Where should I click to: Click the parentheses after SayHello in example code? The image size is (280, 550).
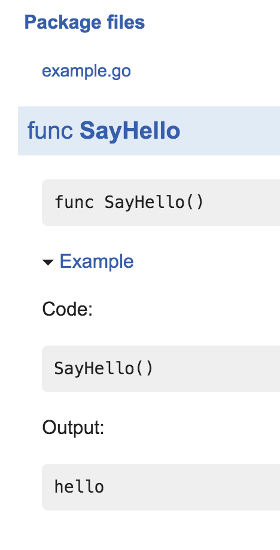point(144,369)
